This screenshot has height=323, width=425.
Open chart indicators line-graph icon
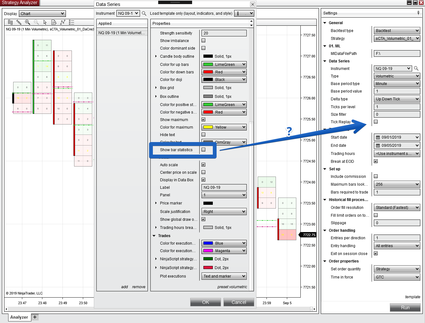click(x=63, y=22)
